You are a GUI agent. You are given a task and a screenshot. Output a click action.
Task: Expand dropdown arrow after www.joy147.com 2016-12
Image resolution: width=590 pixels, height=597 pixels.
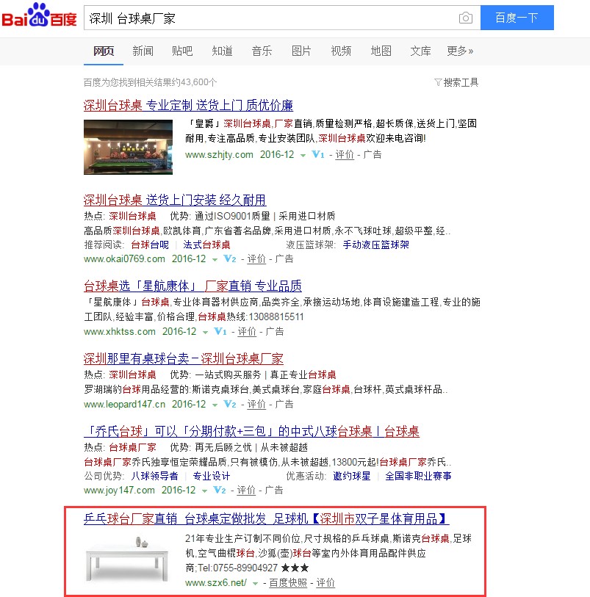click(x=204, y=491)
